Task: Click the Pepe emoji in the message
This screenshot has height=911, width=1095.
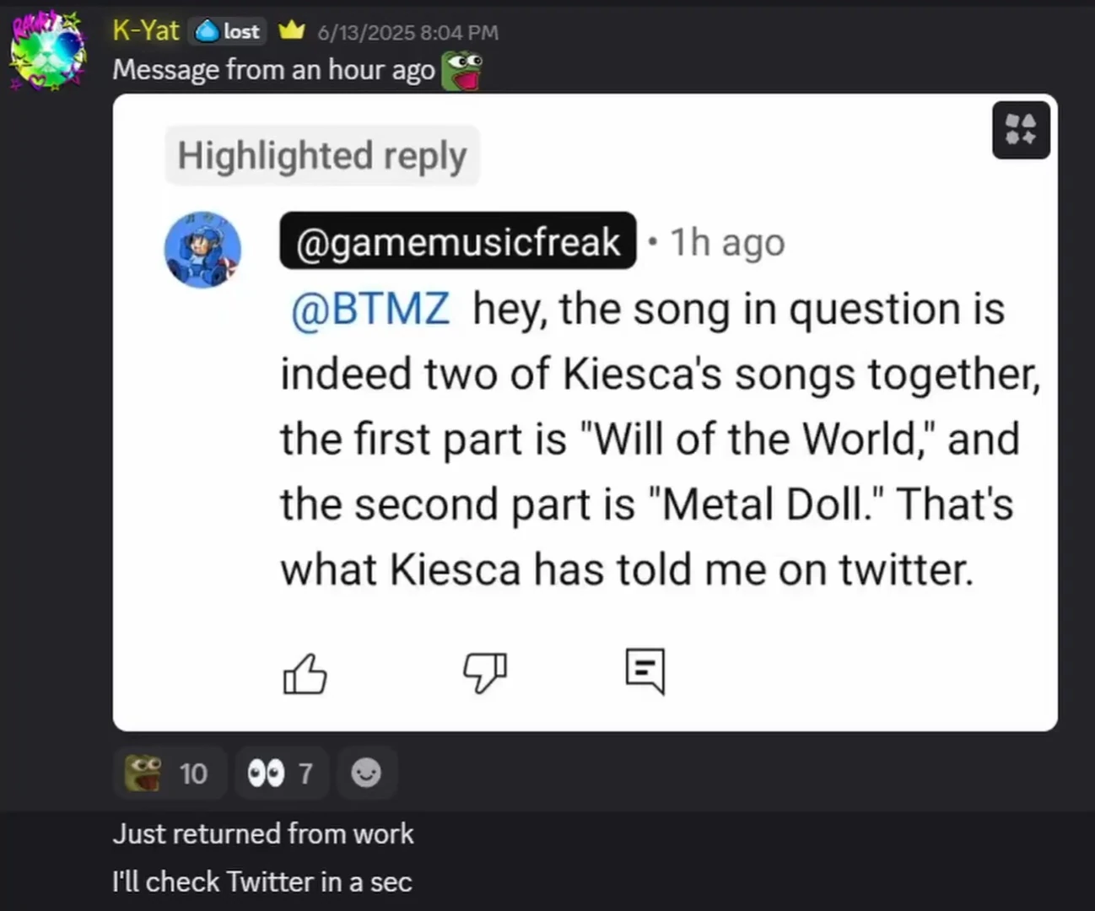Action: tap(461, 71)
